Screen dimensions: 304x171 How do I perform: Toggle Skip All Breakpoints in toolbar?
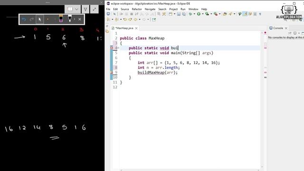pos(114,14)
